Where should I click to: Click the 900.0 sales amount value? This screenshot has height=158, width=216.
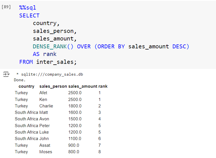click(x=74, y=145)
